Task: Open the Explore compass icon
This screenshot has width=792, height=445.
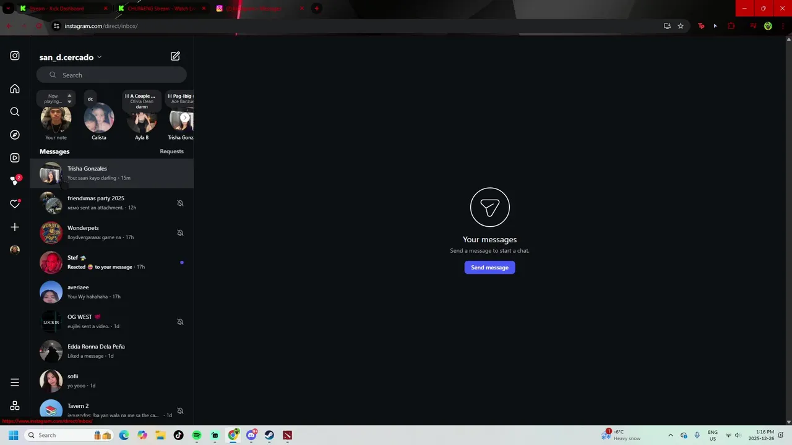Action: (x=15, y=135)
